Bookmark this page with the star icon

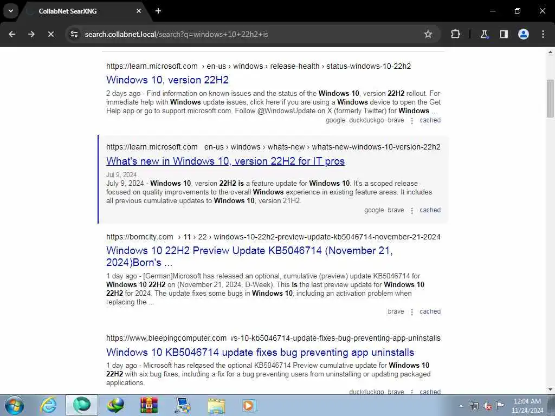[428, 34]
